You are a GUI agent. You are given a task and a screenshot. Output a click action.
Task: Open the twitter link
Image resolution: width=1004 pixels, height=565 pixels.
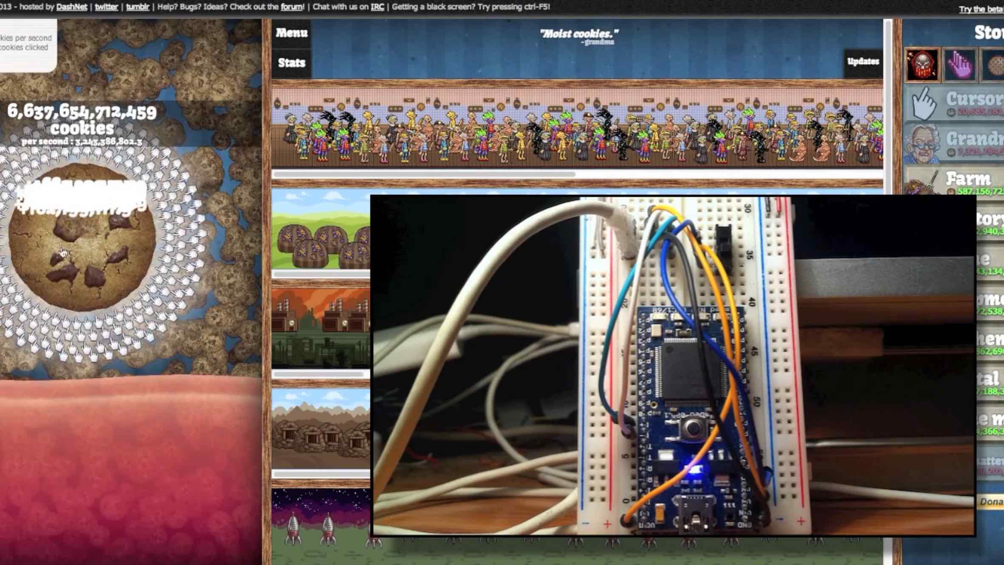click(106, 7)
